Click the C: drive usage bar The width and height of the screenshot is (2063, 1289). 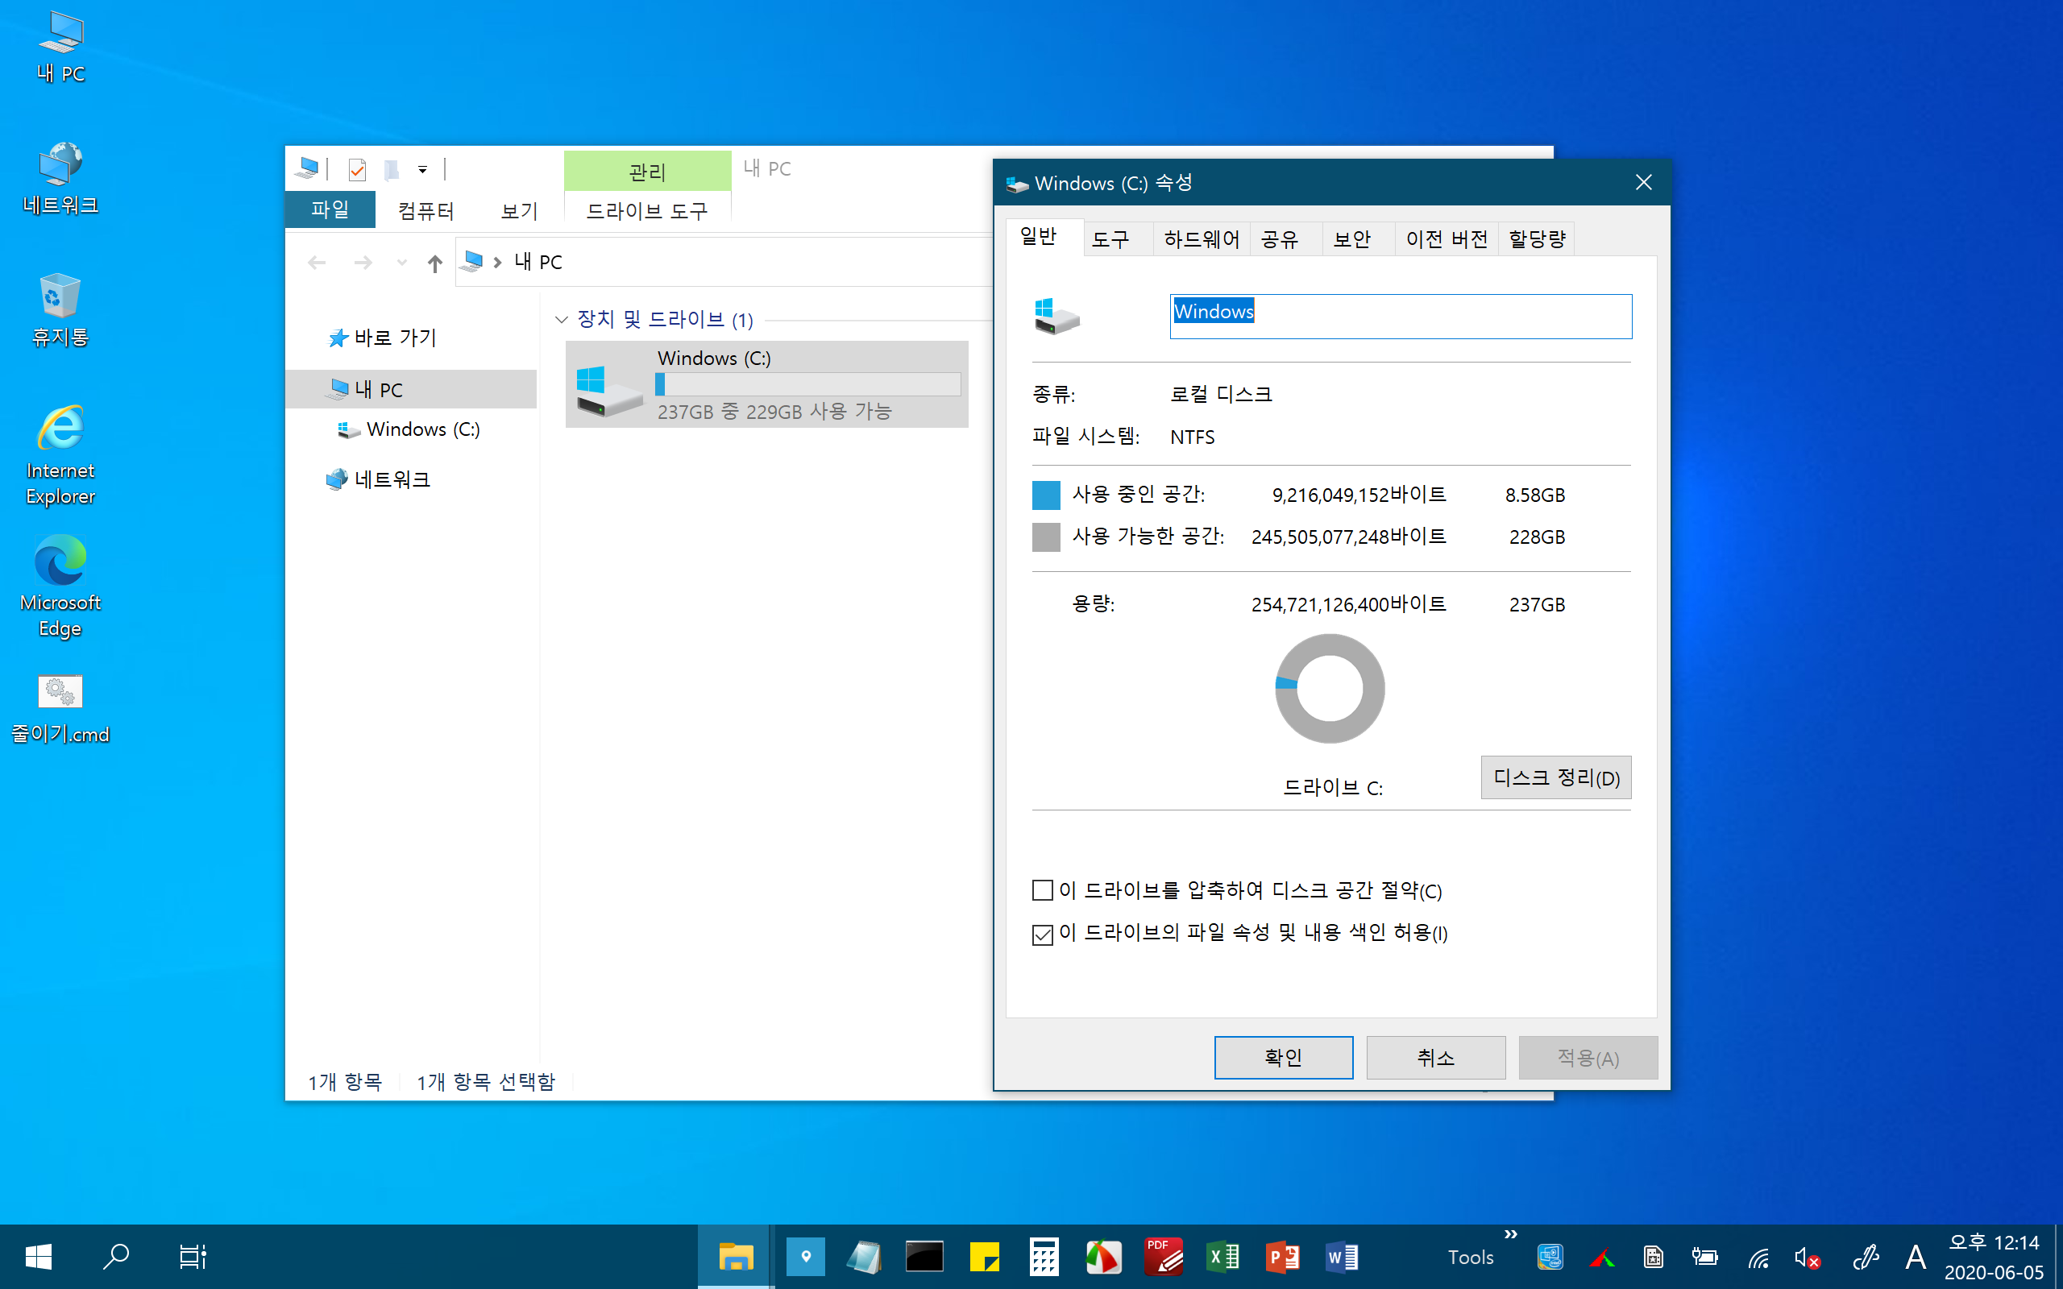pos(807,384)
